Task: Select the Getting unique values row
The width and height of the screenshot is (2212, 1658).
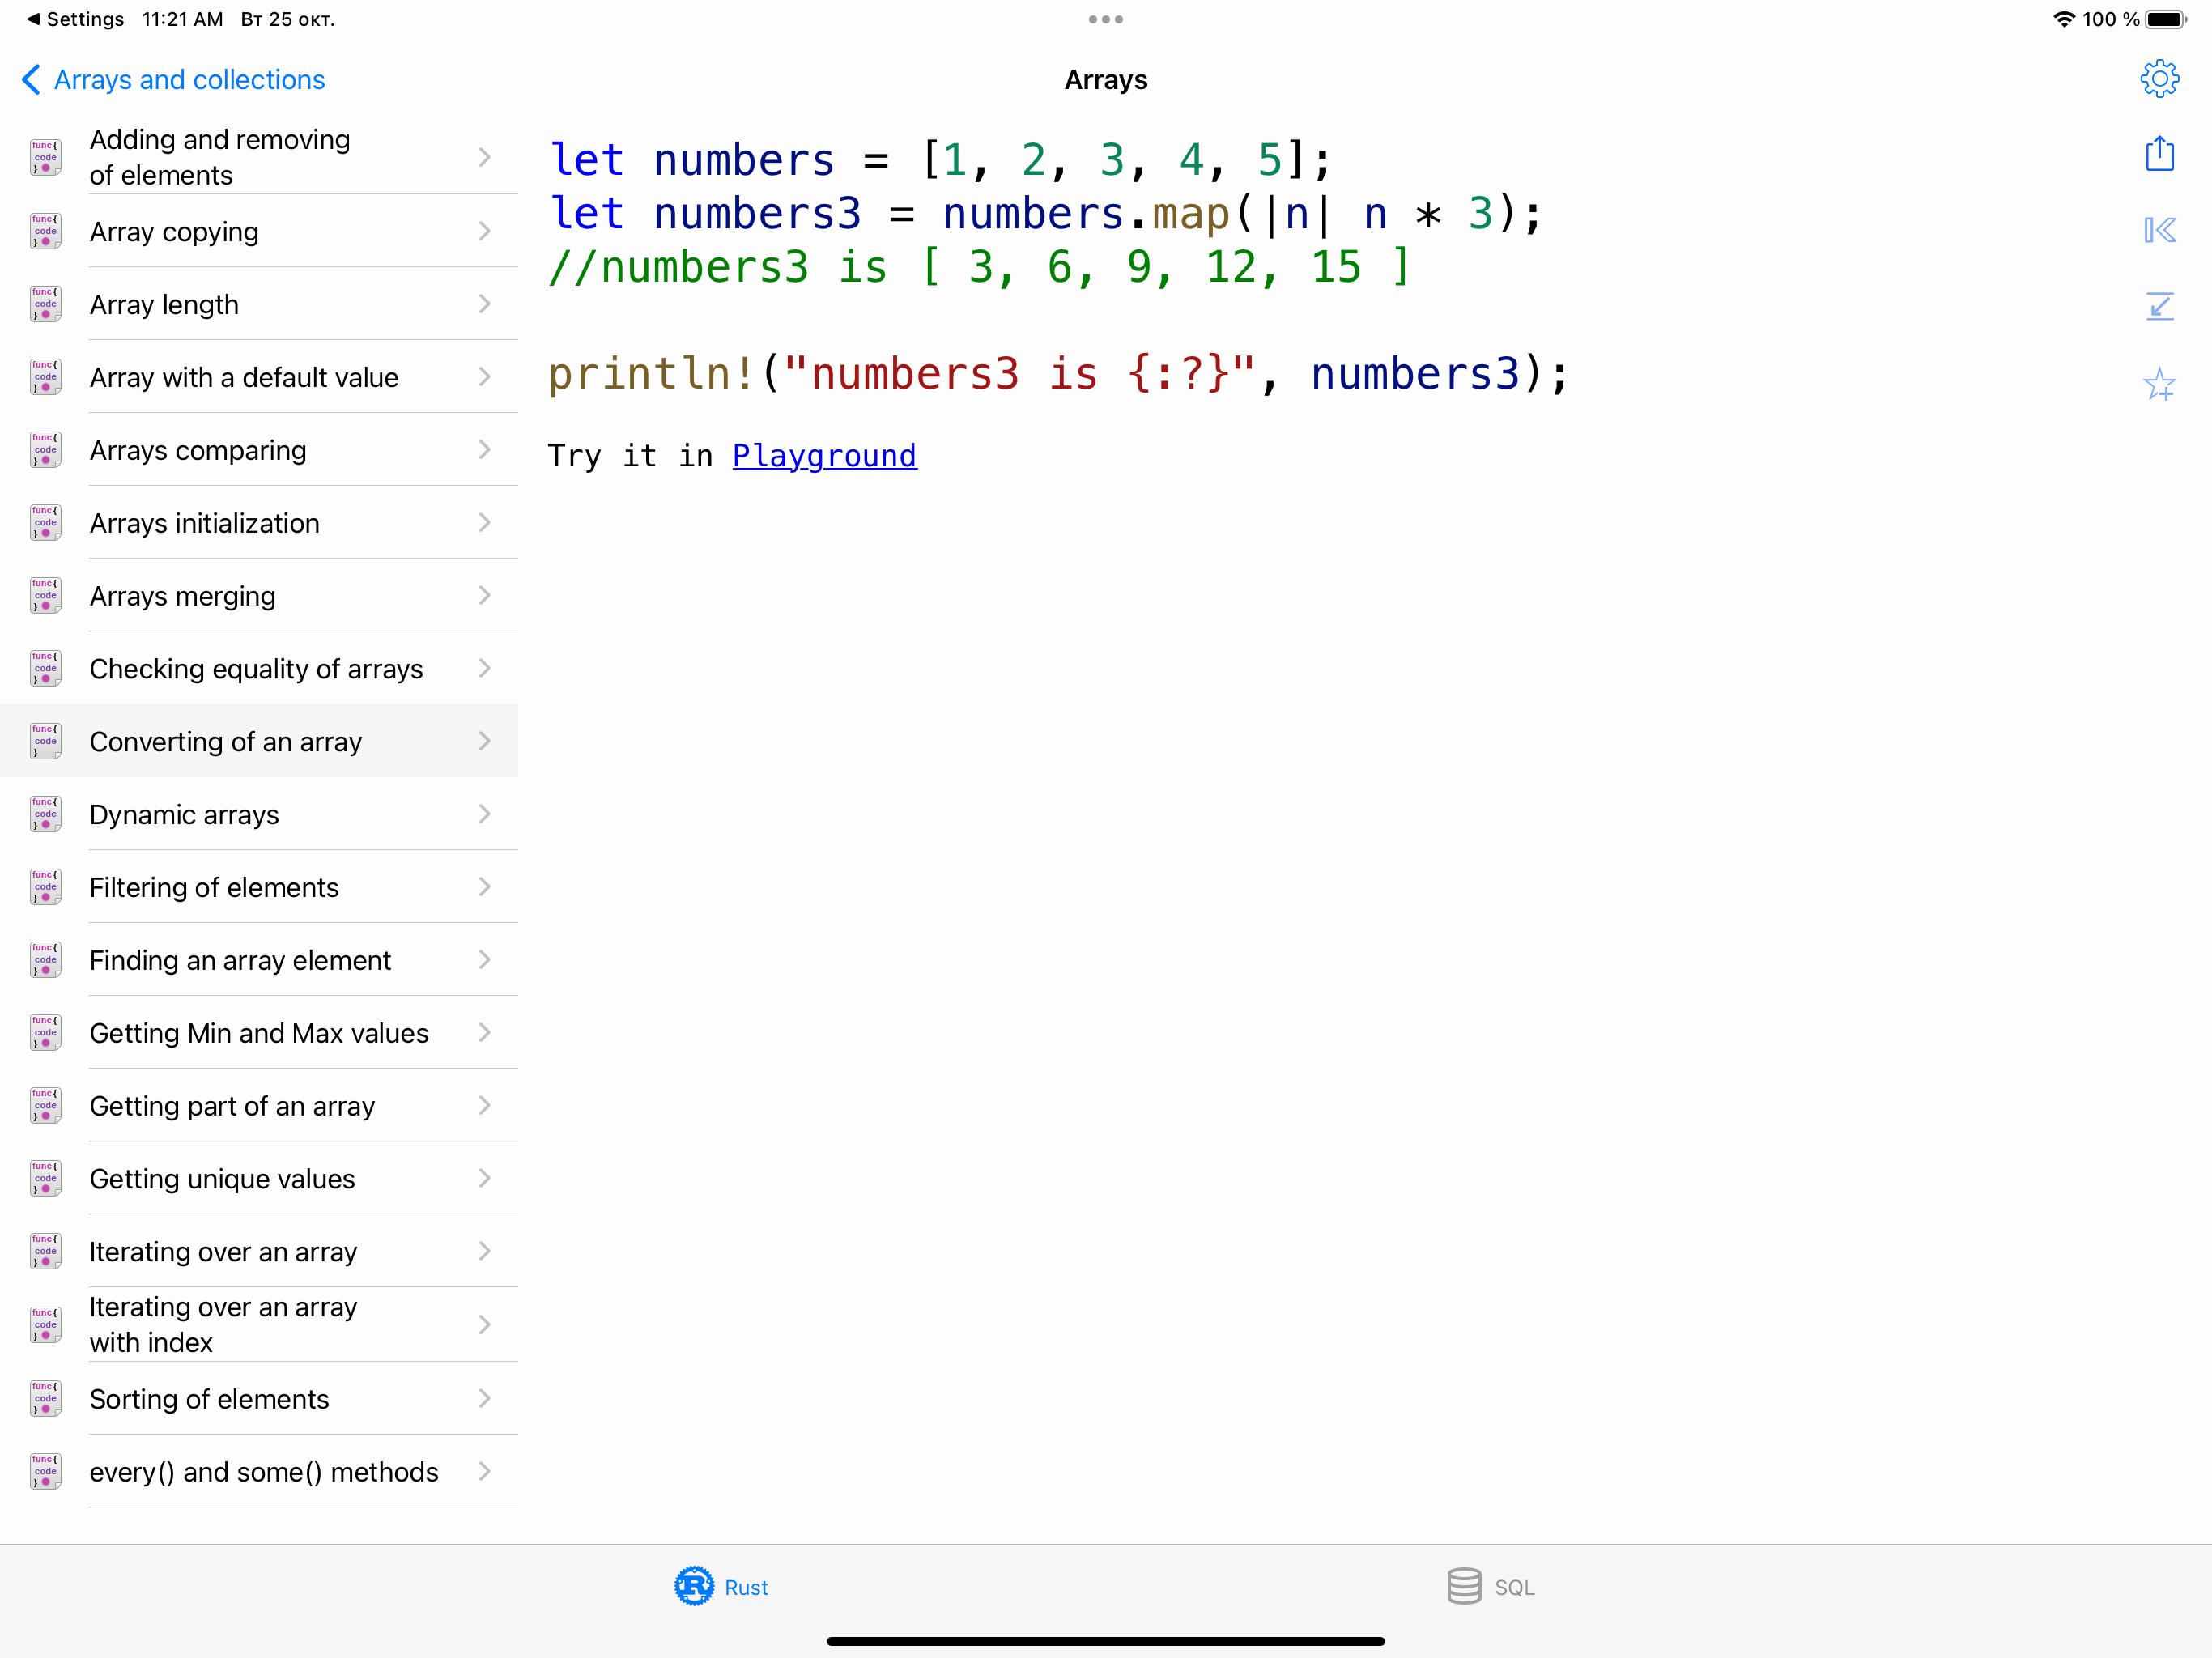Action: tap(259, 1179)
